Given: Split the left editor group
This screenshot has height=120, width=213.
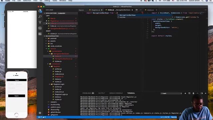Looking at the screenshot, I should click(x=136, y=10).
